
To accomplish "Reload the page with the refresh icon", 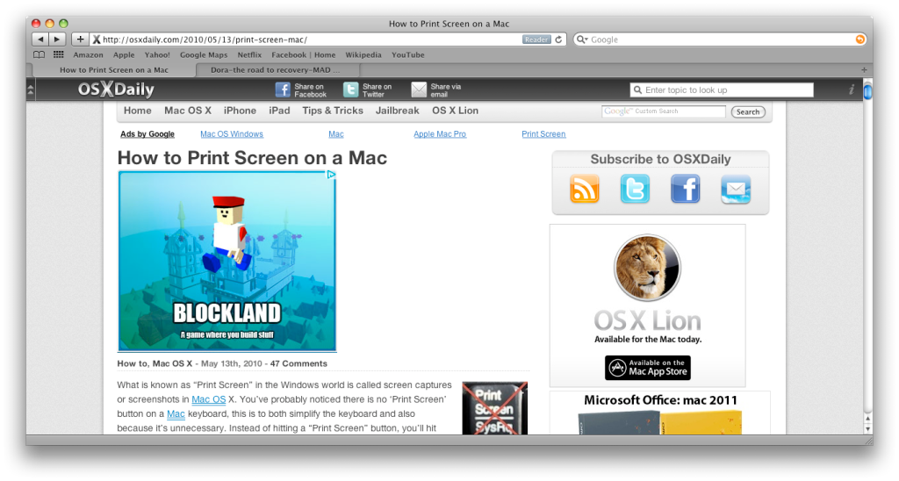I will tap(558, 39).
